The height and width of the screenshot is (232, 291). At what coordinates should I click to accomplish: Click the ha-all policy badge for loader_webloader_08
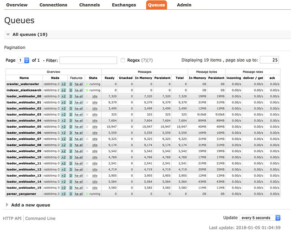click(79, 145)
